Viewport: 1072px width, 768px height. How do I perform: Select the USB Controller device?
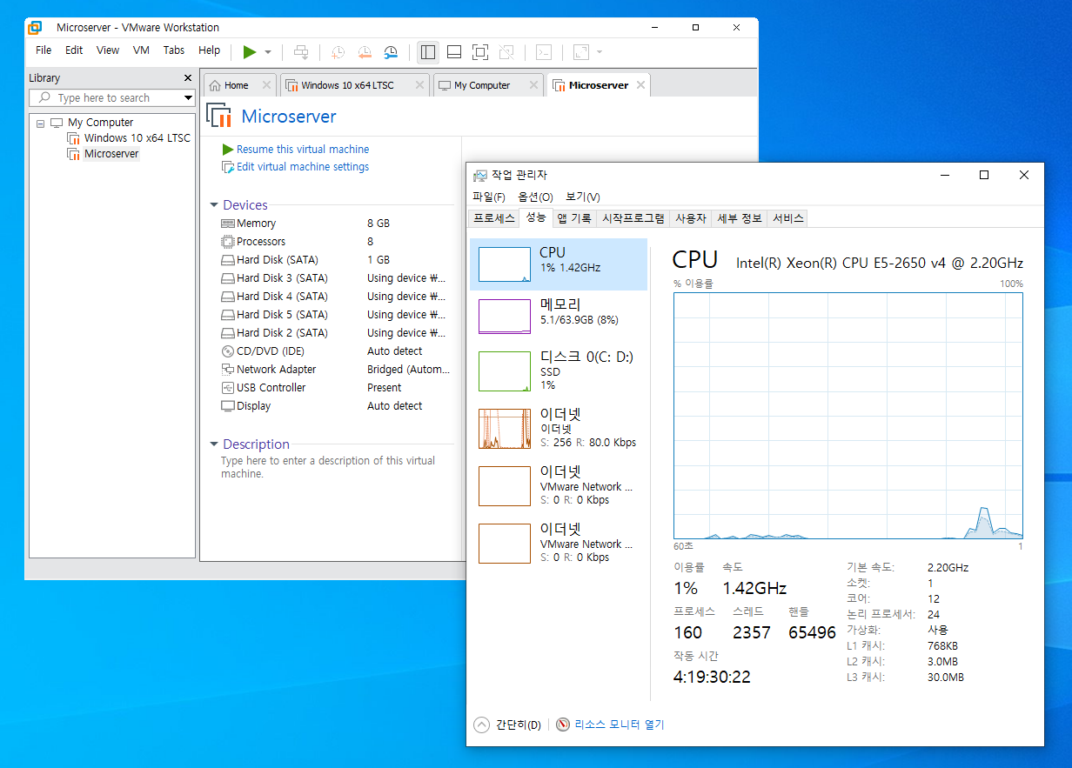tap(337, 388)
